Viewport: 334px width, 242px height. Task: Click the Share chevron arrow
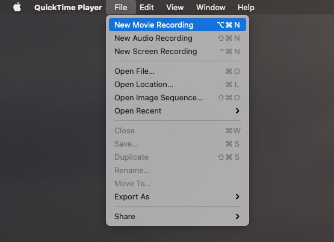tap(237, 216)
